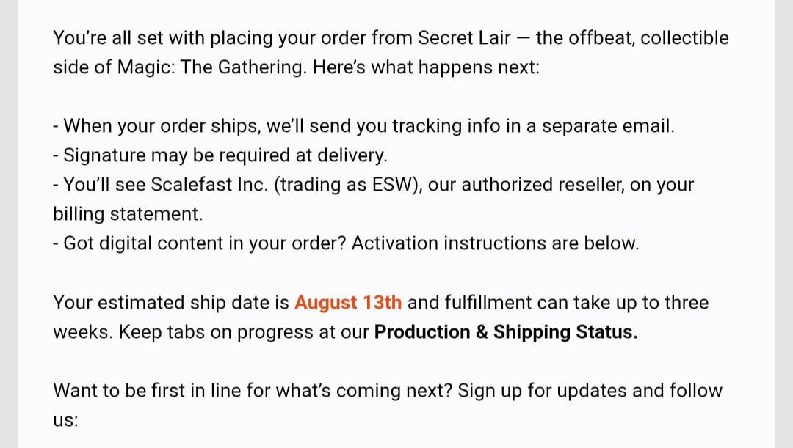Screen dimensions: 793x448
Task: Select the tracking info bullet line
Action: click(x=363, y=126)
